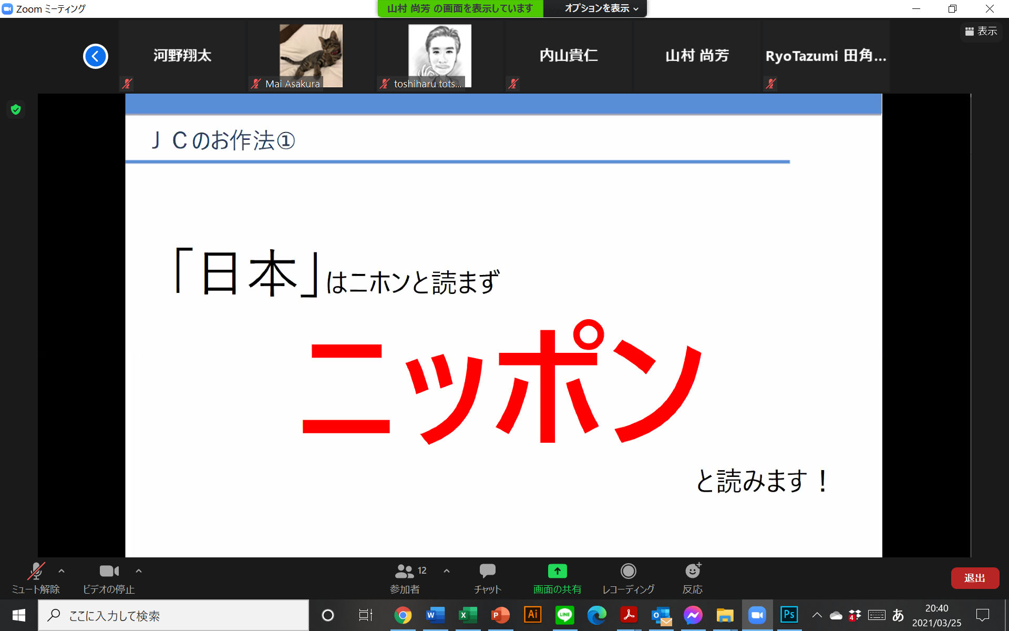Expand video options arrow next to camera

139,571
